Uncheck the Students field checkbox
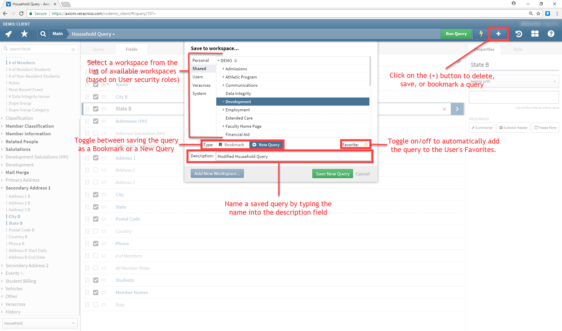The image size is (562, 331). [x=96, y=280]
